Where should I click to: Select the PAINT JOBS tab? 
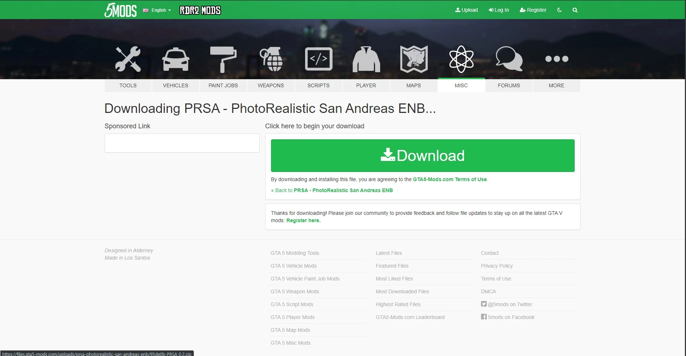(x=223, y=85)
